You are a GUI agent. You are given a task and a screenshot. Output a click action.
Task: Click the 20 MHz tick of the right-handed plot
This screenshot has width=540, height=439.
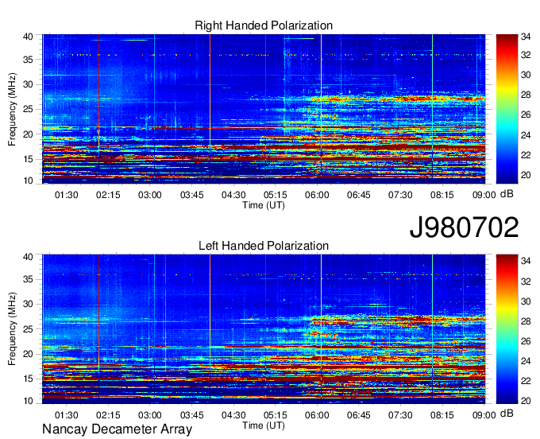click(28, 134)
